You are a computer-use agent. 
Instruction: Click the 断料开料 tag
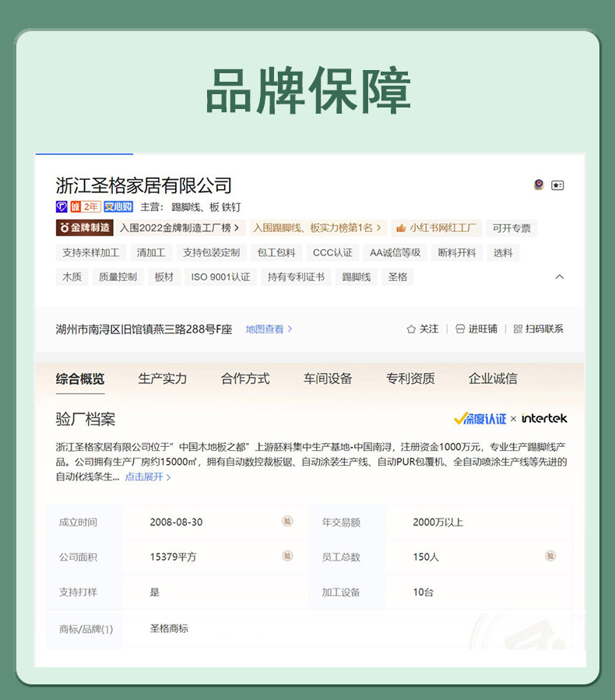click(457, 253)
